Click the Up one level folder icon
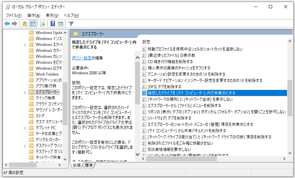Image resolution: width=295 pixels, height=178 pixels. pyautogui.click(x=25, y=24)
